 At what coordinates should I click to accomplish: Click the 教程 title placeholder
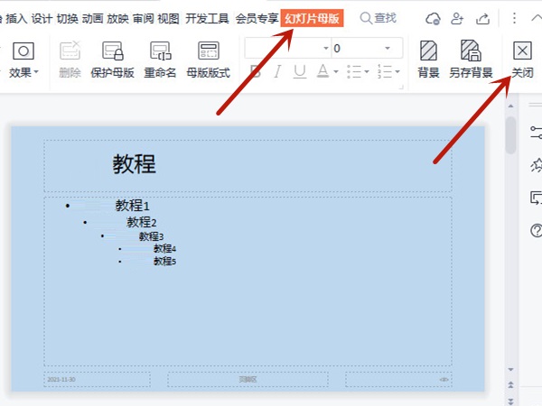point(248,166)
